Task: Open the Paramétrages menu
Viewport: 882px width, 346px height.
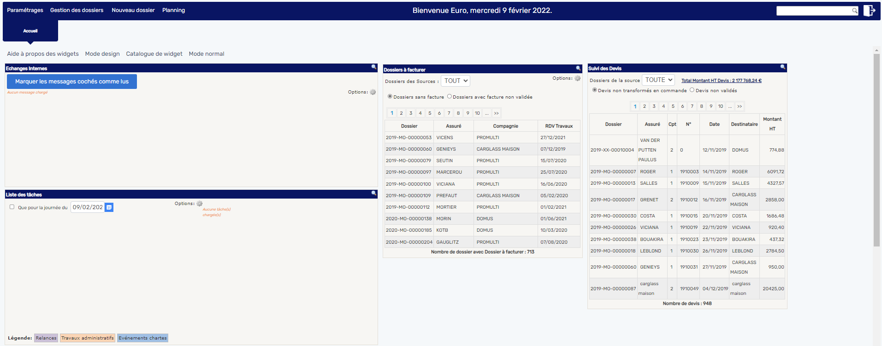Action: pyautogui.click(x=25, y=10)
